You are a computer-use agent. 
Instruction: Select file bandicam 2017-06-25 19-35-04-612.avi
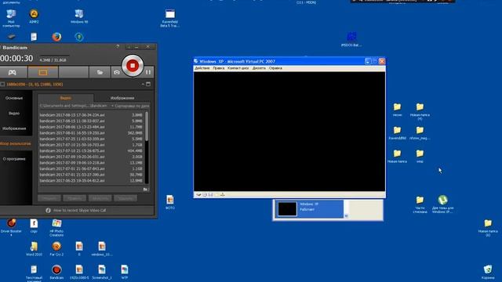91,181
